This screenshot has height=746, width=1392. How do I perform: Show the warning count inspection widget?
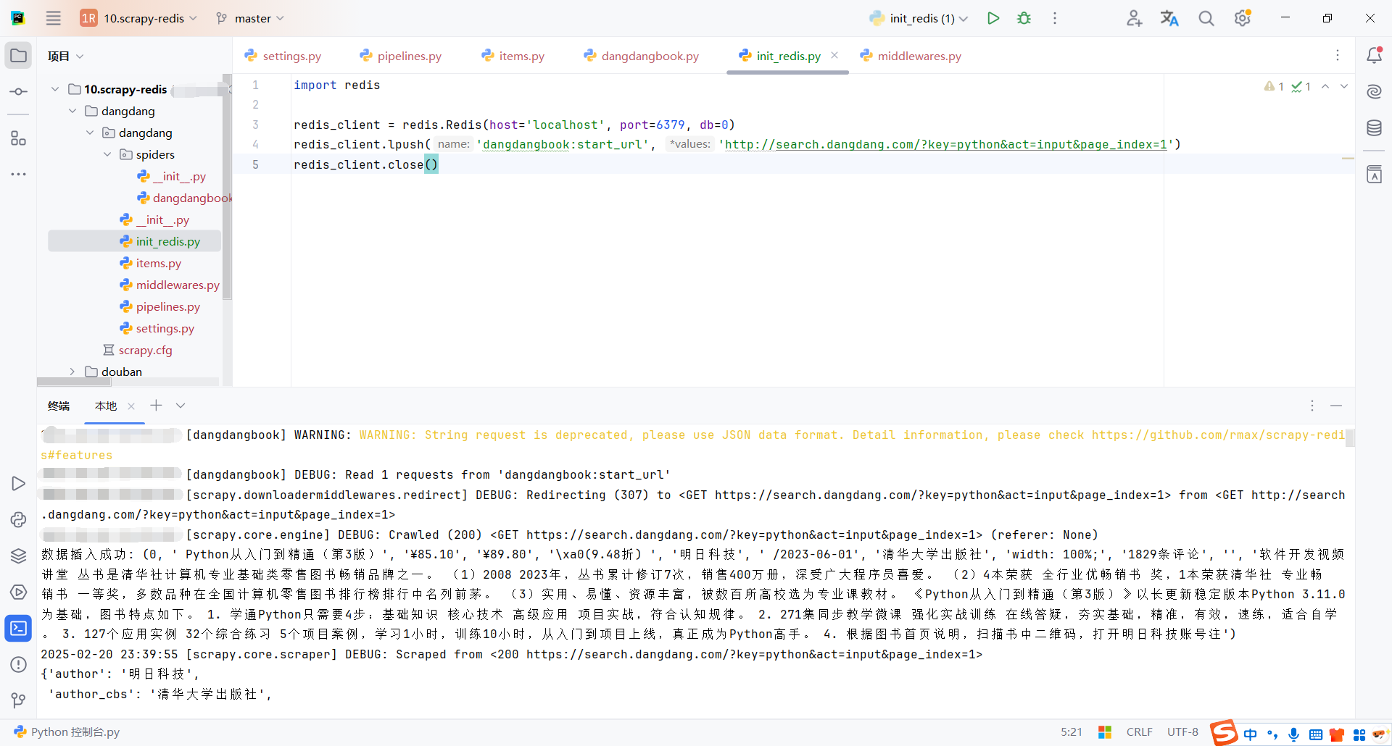coord(1274,86)
